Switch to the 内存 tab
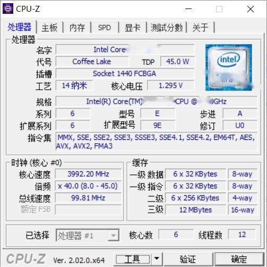 coord(77,28)
